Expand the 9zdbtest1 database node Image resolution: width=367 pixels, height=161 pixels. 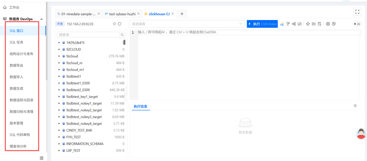pos(59,76)
